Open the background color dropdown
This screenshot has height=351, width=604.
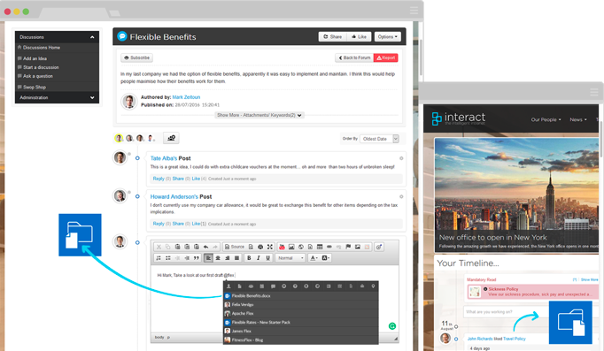click(x=326, y=258)
